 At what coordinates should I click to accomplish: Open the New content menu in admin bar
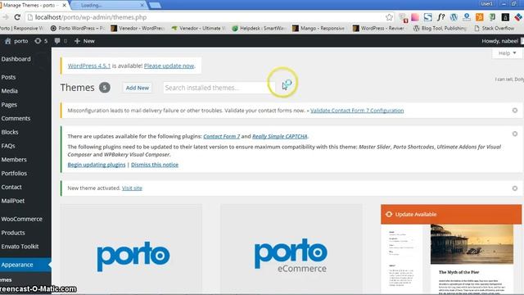click(84, 41)
